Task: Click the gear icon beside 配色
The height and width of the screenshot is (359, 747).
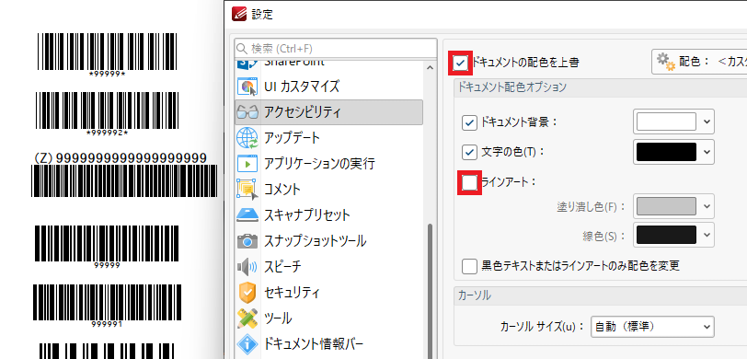Action: 666,62
